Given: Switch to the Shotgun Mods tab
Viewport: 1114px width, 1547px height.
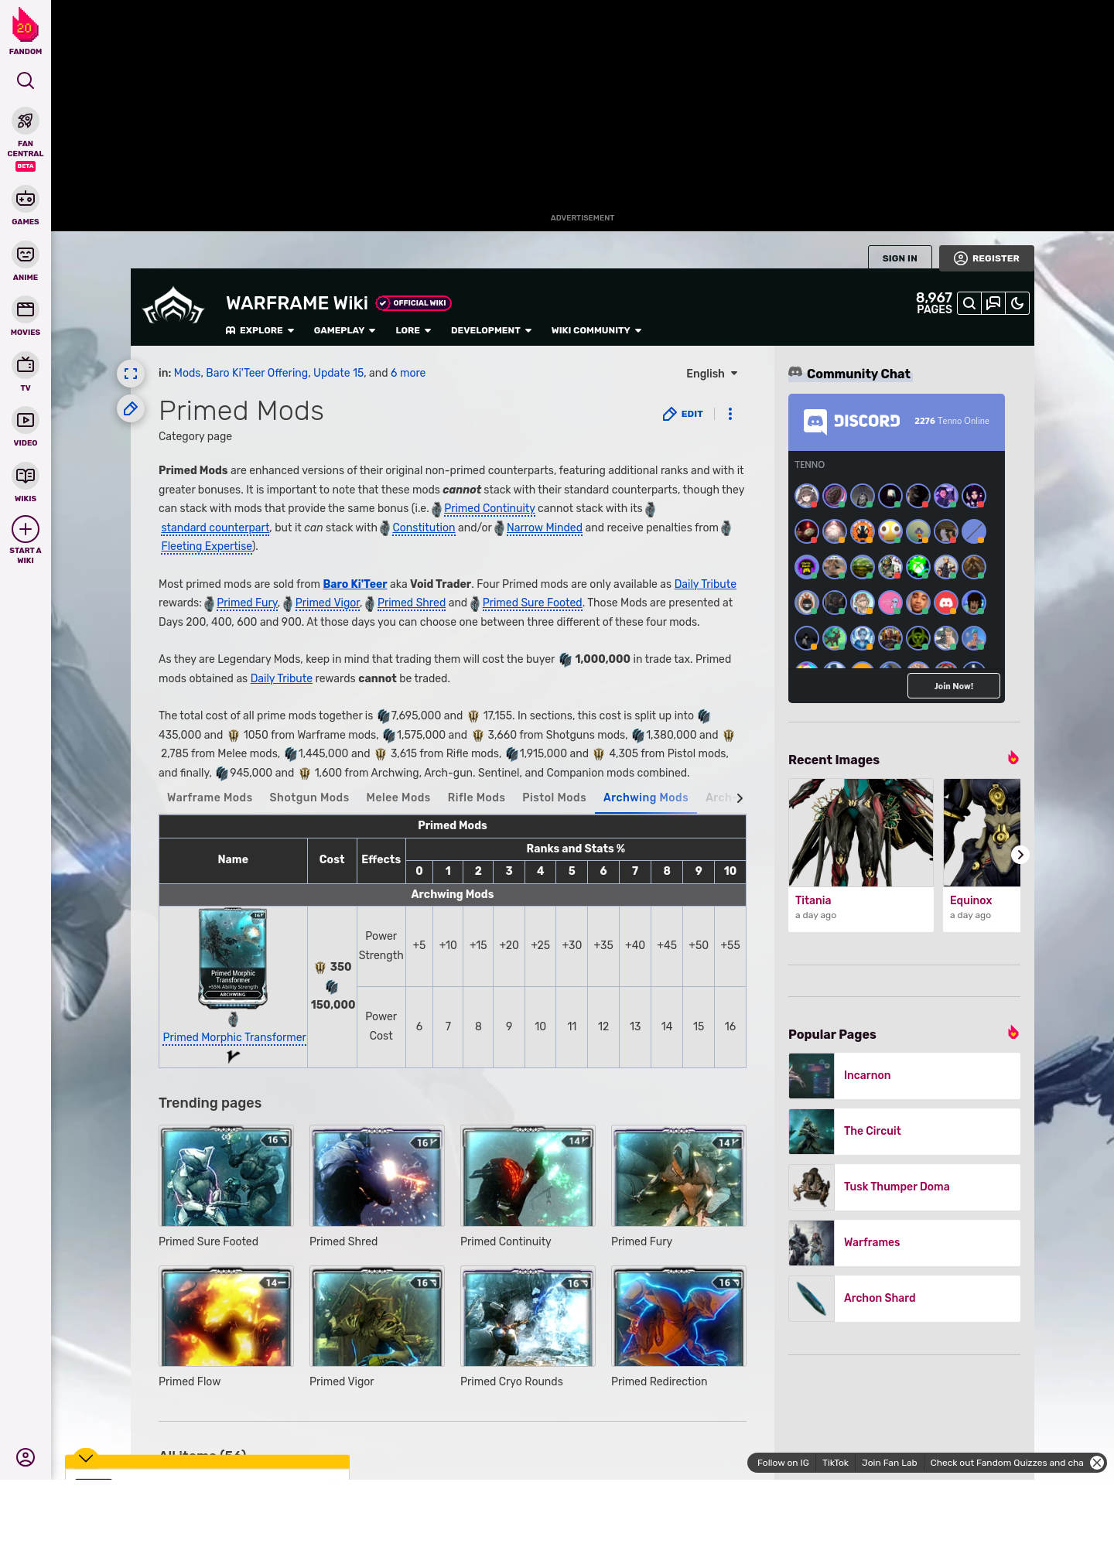Looking at the screenshot, I should tap(309, 797).
